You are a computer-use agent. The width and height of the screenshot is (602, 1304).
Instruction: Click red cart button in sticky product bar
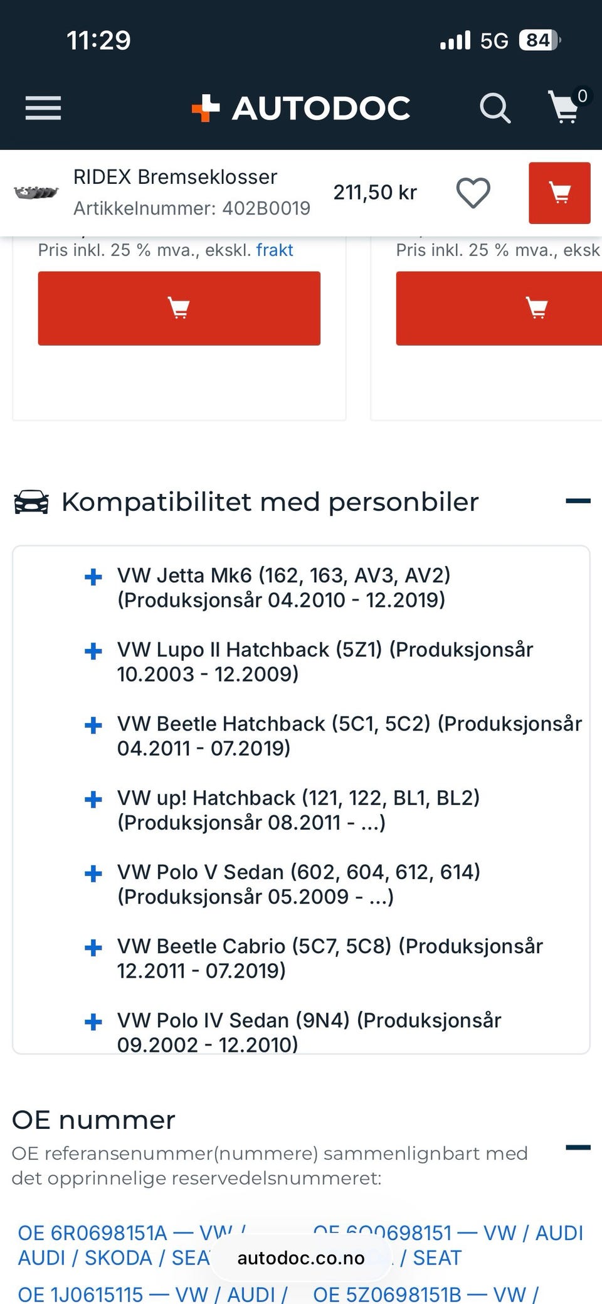pyautogui.click(x=559, y=193)
